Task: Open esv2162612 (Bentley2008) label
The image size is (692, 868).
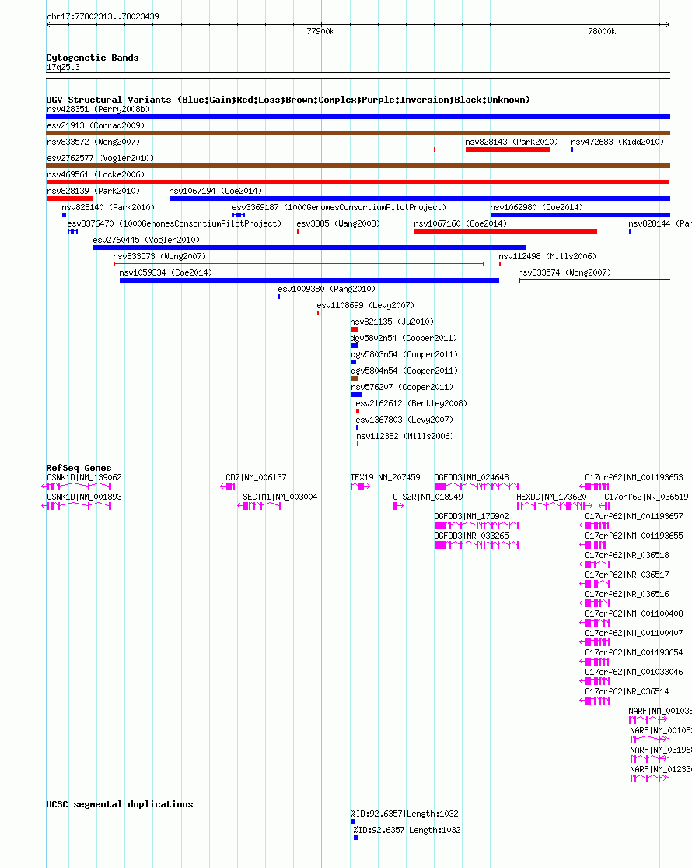Action: pos(412,403)
